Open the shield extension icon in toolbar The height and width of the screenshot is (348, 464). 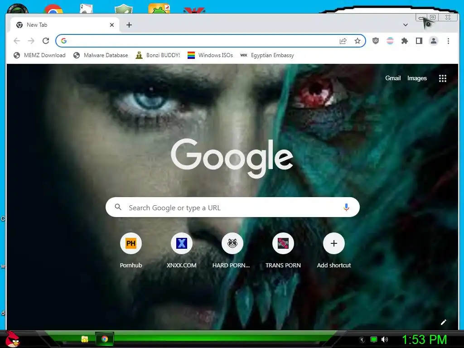[x=376, y=41]
